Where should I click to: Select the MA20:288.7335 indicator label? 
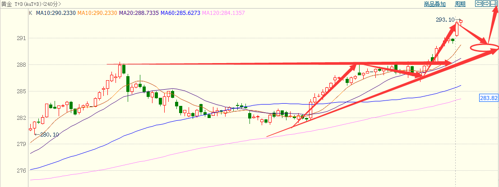point(139,13)
